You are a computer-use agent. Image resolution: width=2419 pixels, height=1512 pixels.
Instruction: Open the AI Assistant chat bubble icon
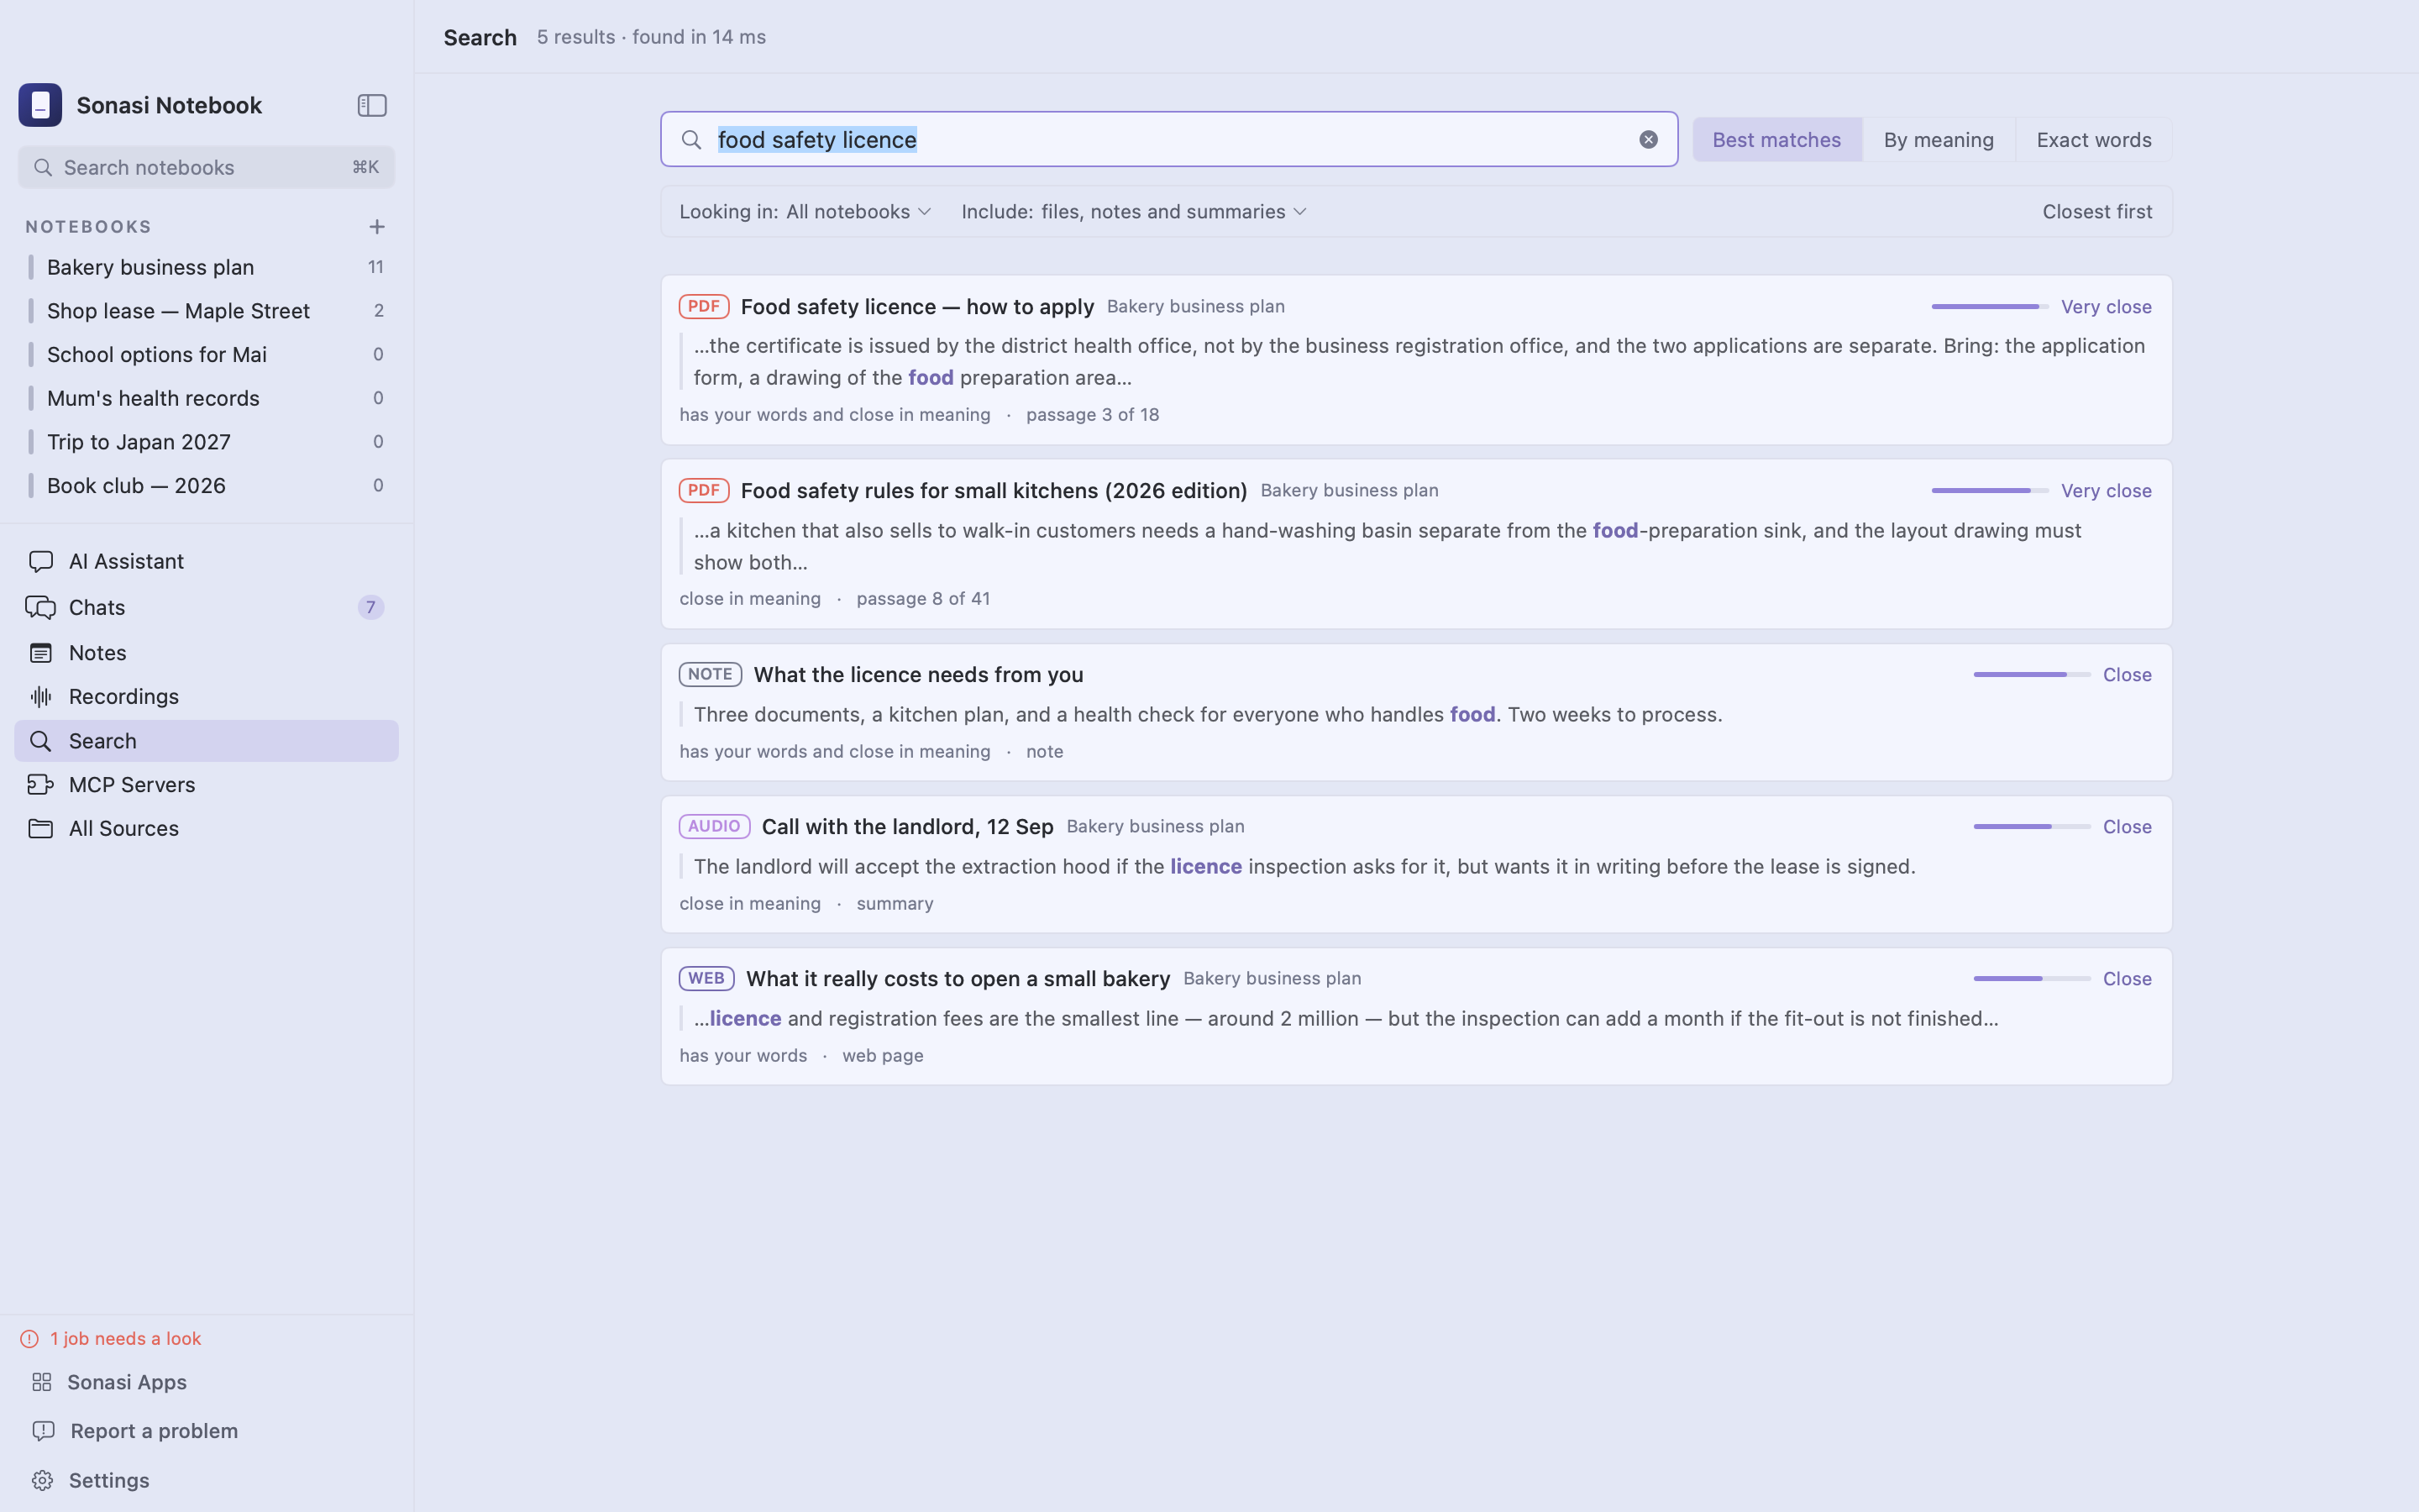click(41, 561)
